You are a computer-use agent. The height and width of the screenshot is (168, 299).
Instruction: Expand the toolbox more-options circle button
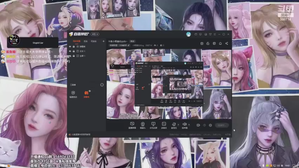point(102,85)
